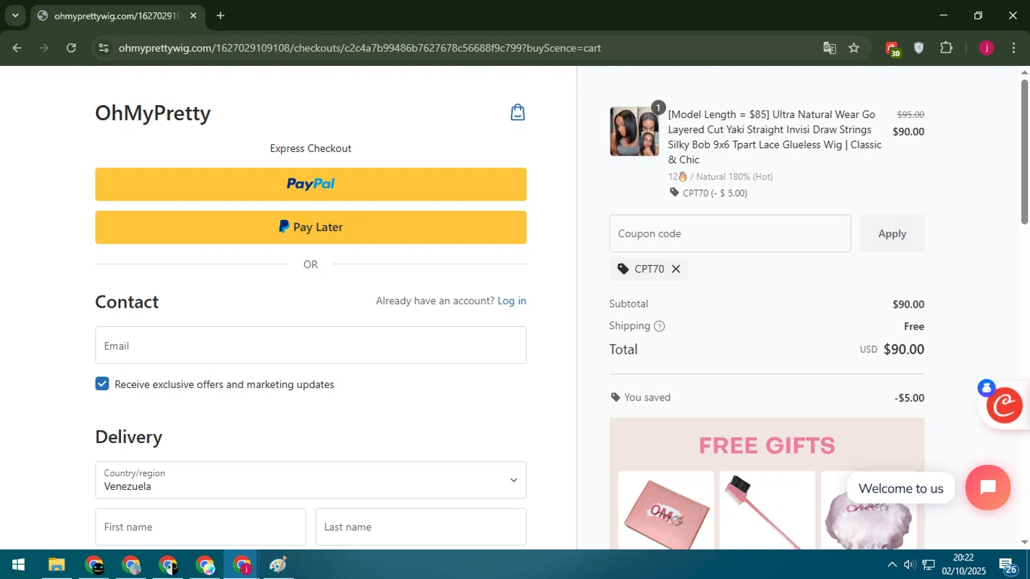Close the ohmyprettywig.com tab
This screenshot has height=579, width=1030.
193,16
